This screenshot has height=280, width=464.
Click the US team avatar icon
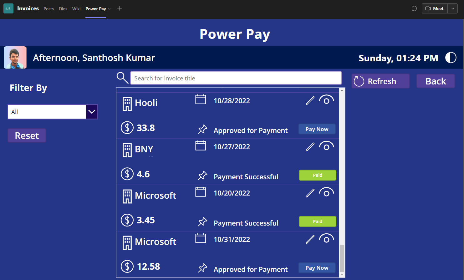[x=8, y=8]
